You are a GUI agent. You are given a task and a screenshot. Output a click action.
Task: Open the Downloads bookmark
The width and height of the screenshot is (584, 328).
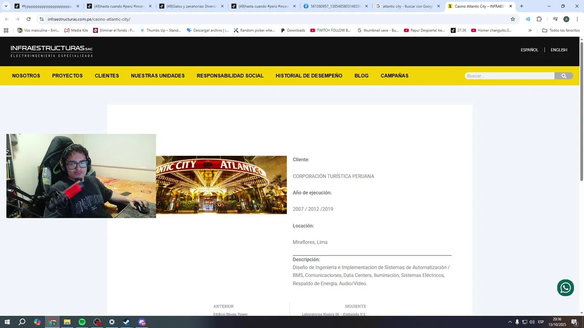point(293,31)
